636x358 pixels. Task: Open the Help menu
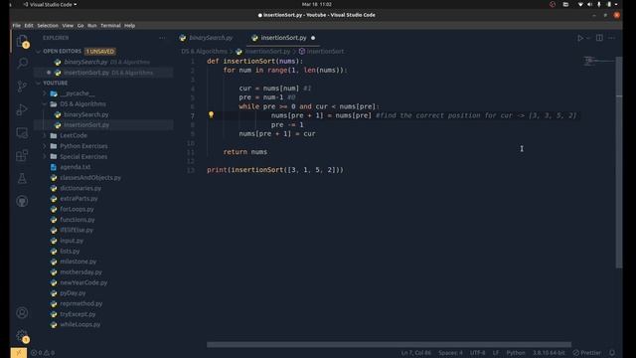coord(129,26)
